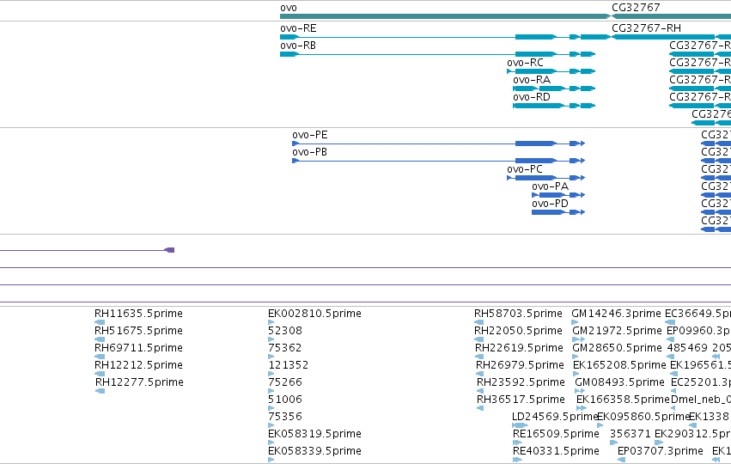731x464 pixels.
Task: Select the GM28650.5prime EST label
Action: (x=618, y=348)
